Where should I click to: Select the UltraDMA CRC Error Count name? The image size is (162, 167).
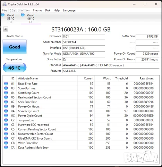pos(35,138)
